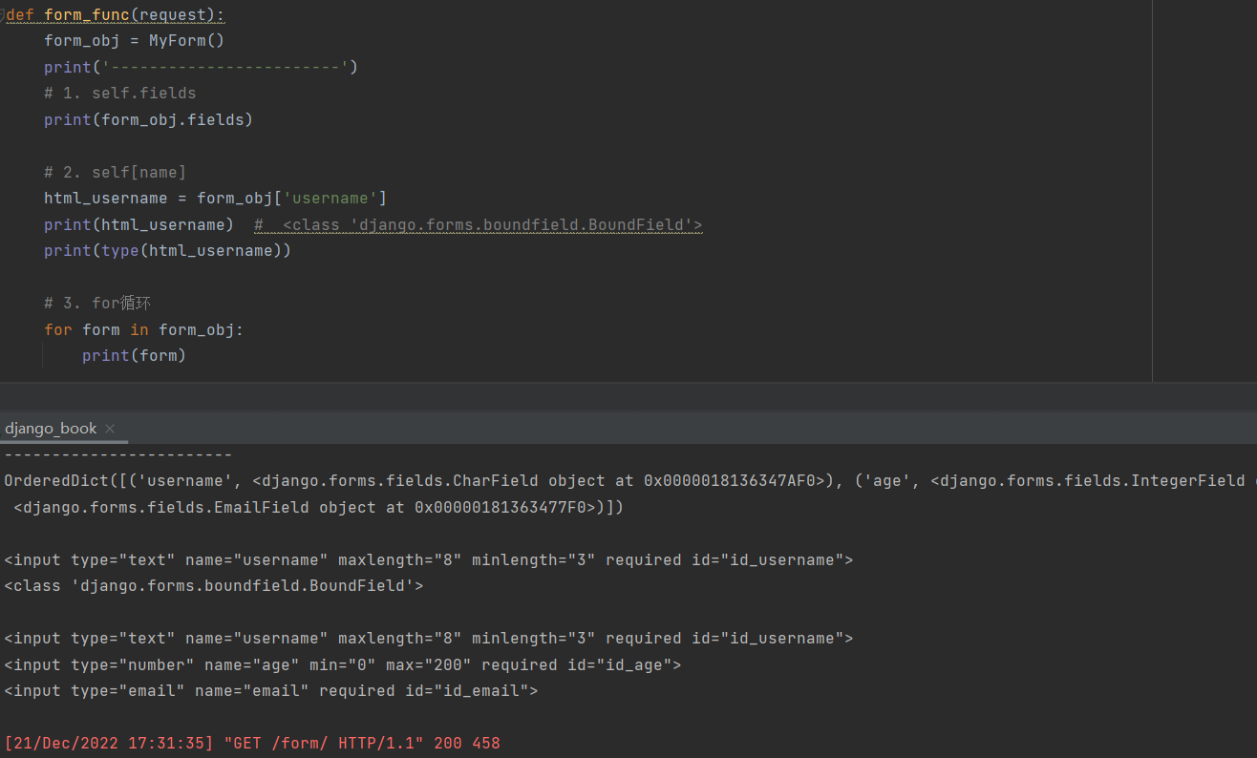Image resolution: width=1257 pixels, height=758 pixels.
Task: Click the line 'form_obj = MyForm()'
Action: coord(134,40)
